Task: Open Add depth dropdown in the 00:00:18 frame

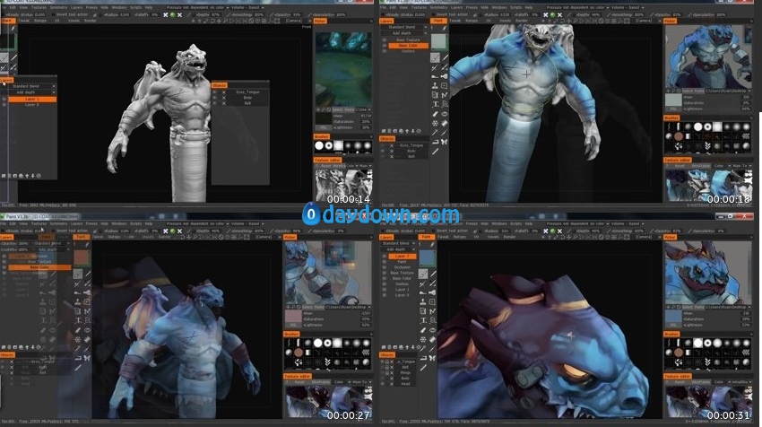Action: coord(404,33)
